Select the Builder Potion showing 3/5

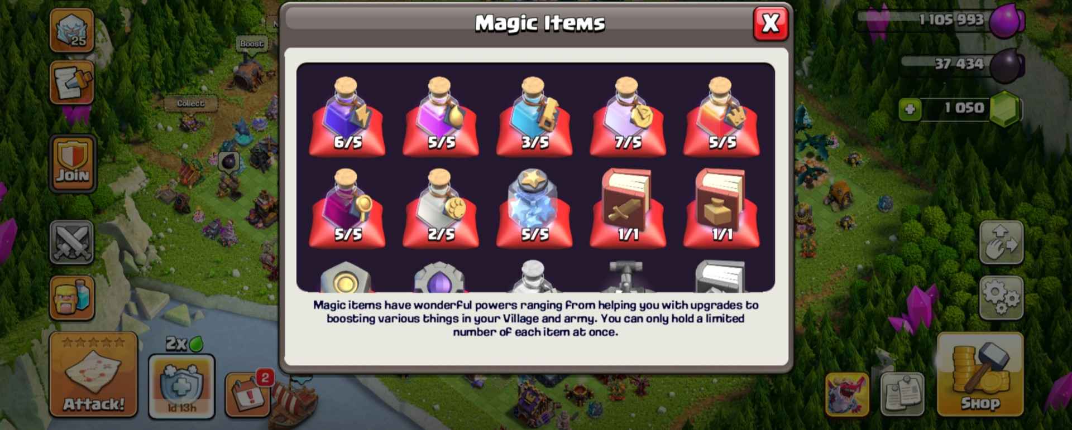click(x=534, y=115)
